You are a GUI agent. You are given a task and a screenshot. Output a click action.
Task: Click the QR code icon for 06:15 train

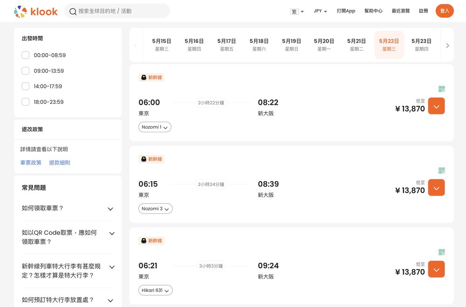[x=441, y=171]
